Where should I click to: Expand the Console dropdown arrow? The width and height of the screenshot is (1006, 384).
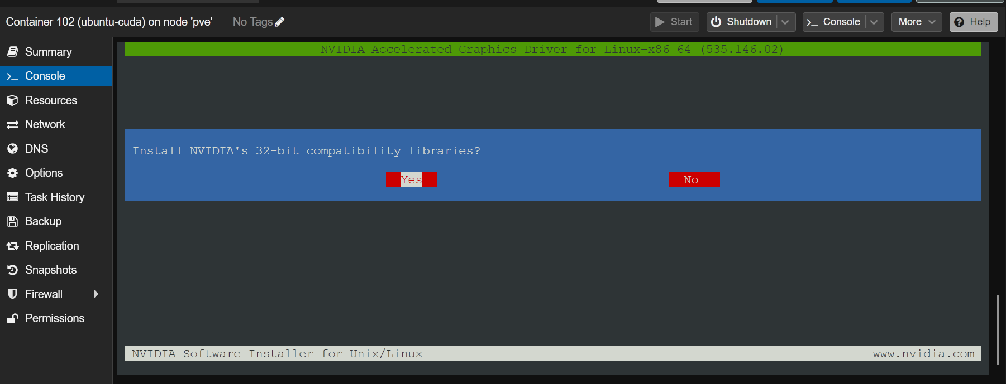(874, 22)
